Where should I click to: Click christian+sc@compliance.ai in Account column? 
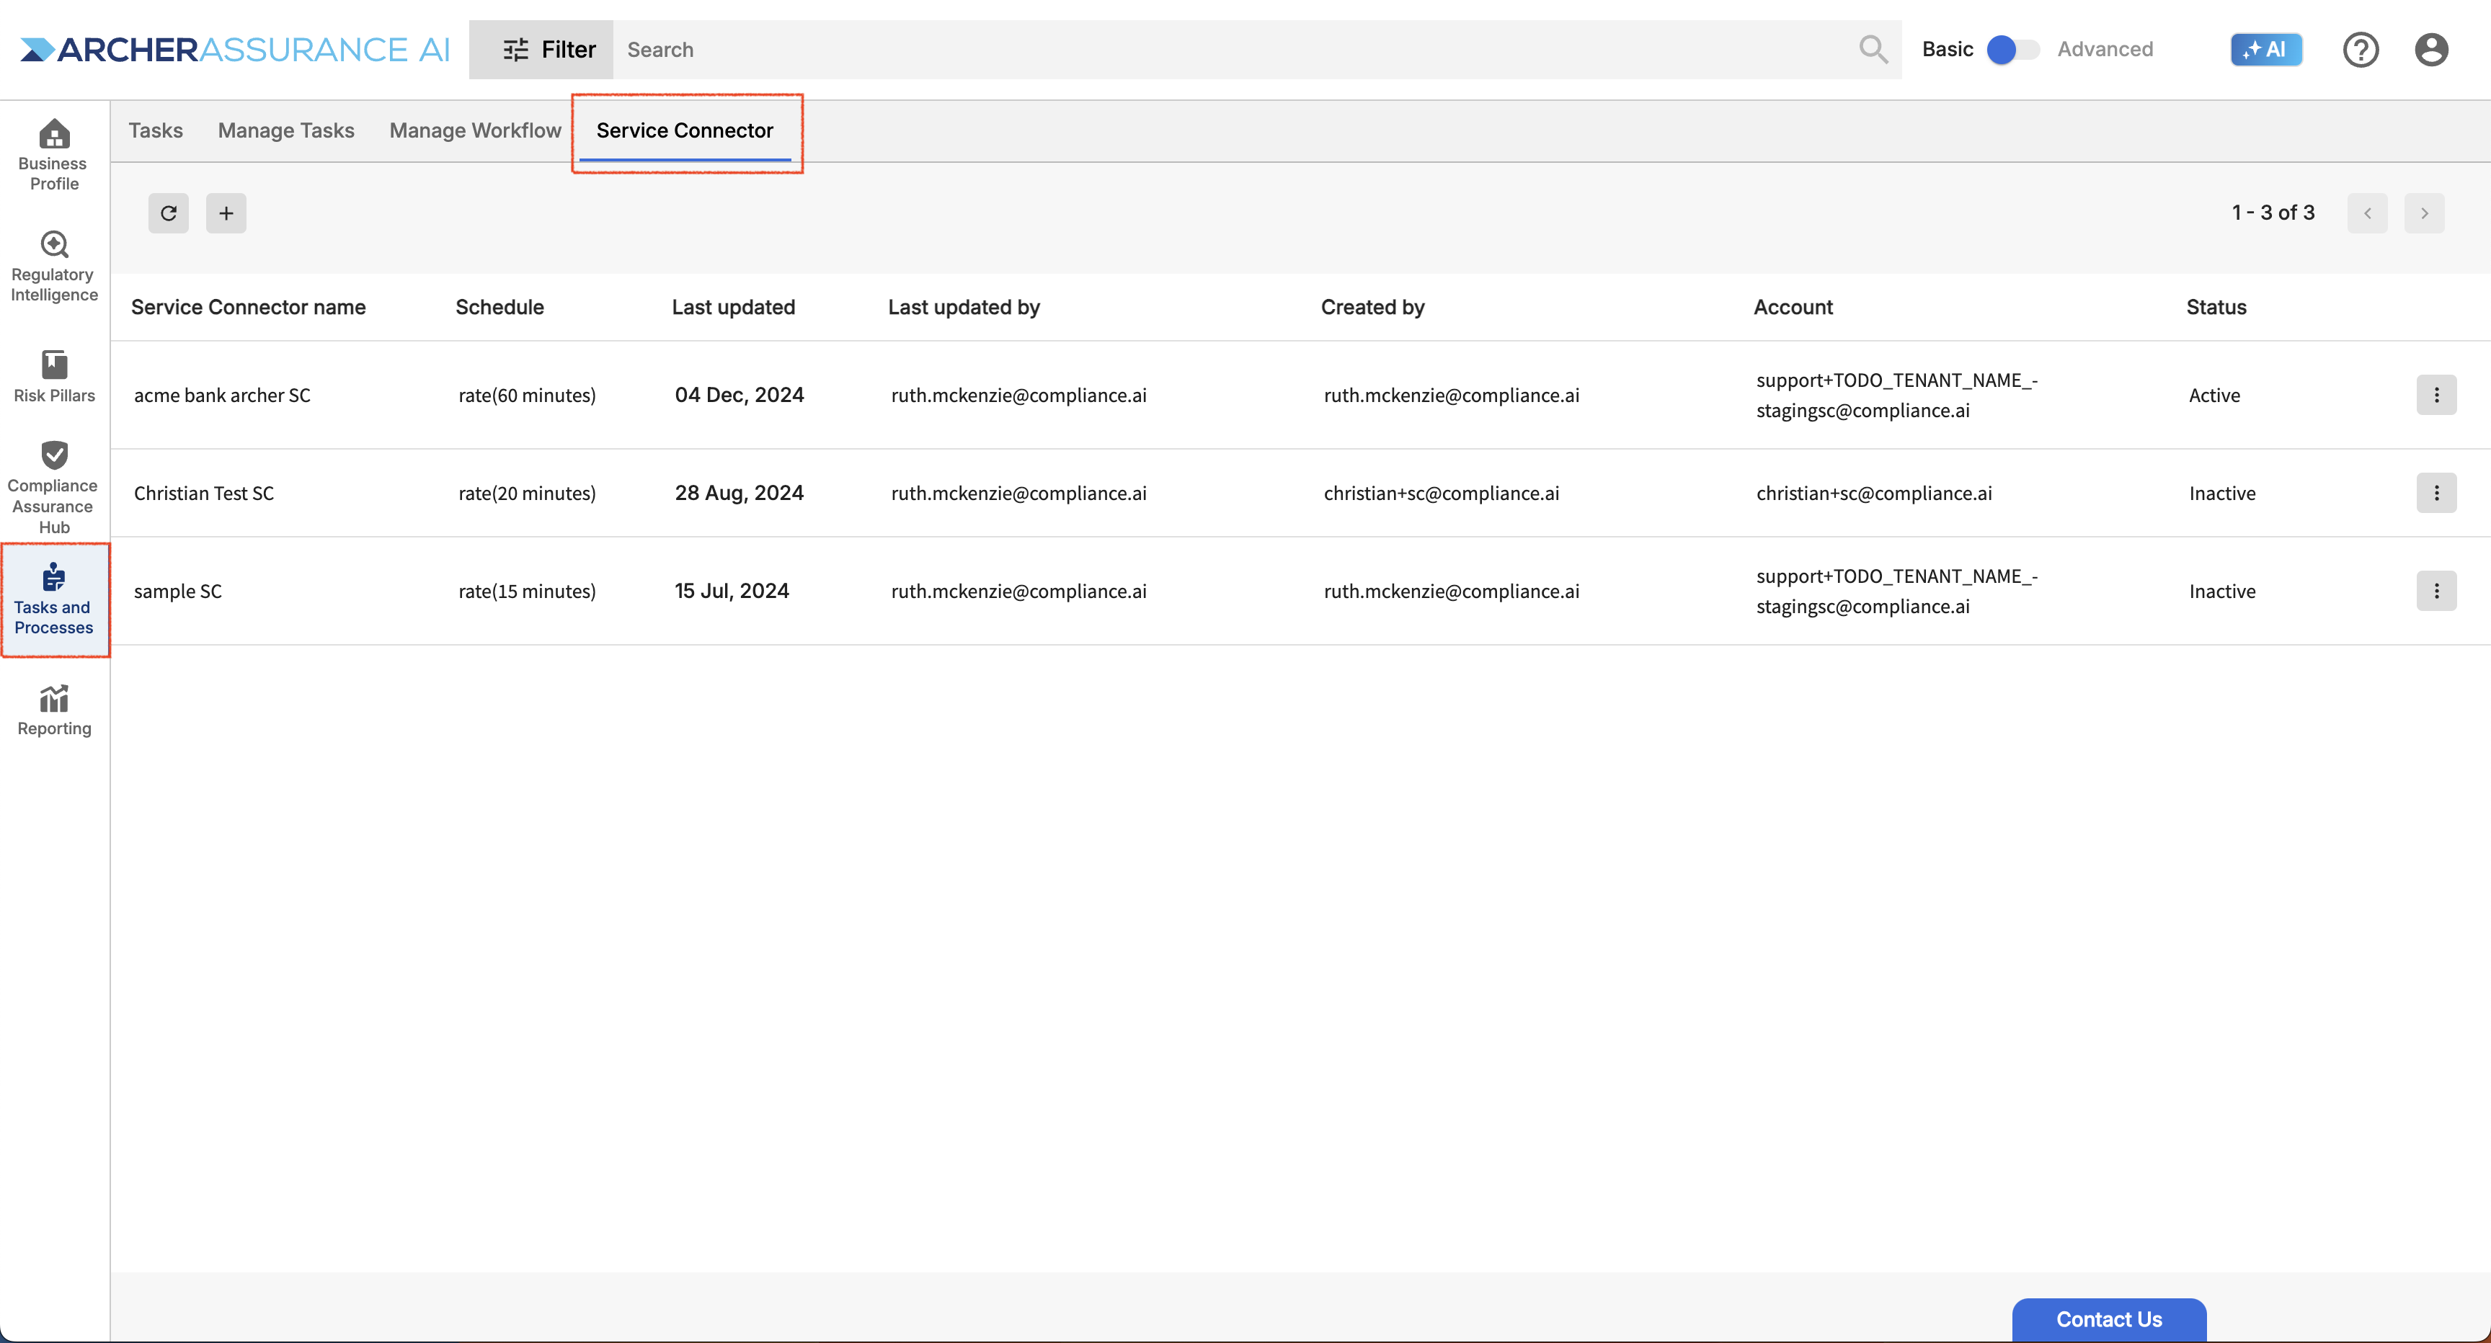click(1874, 493)
